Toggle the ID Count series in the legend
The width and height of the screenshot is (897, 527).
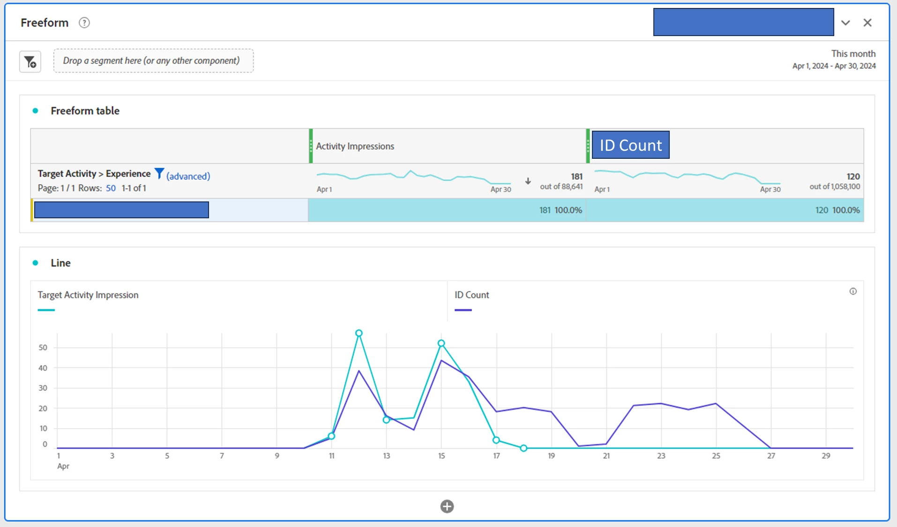[471, 300]
